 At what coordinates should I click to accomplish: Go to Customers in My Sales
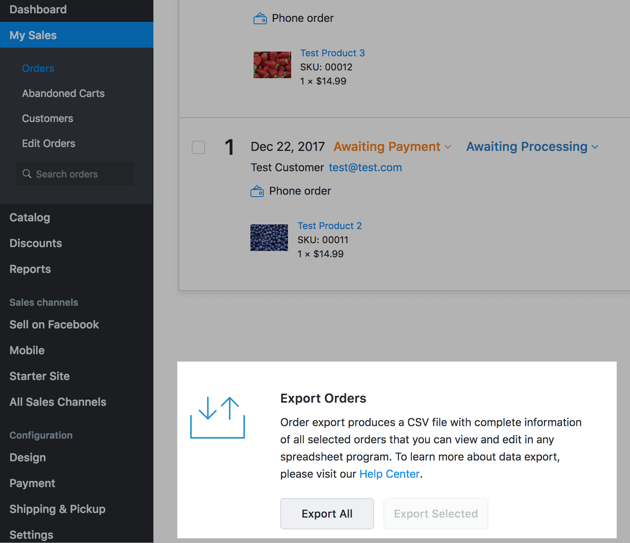pos(48,118)
